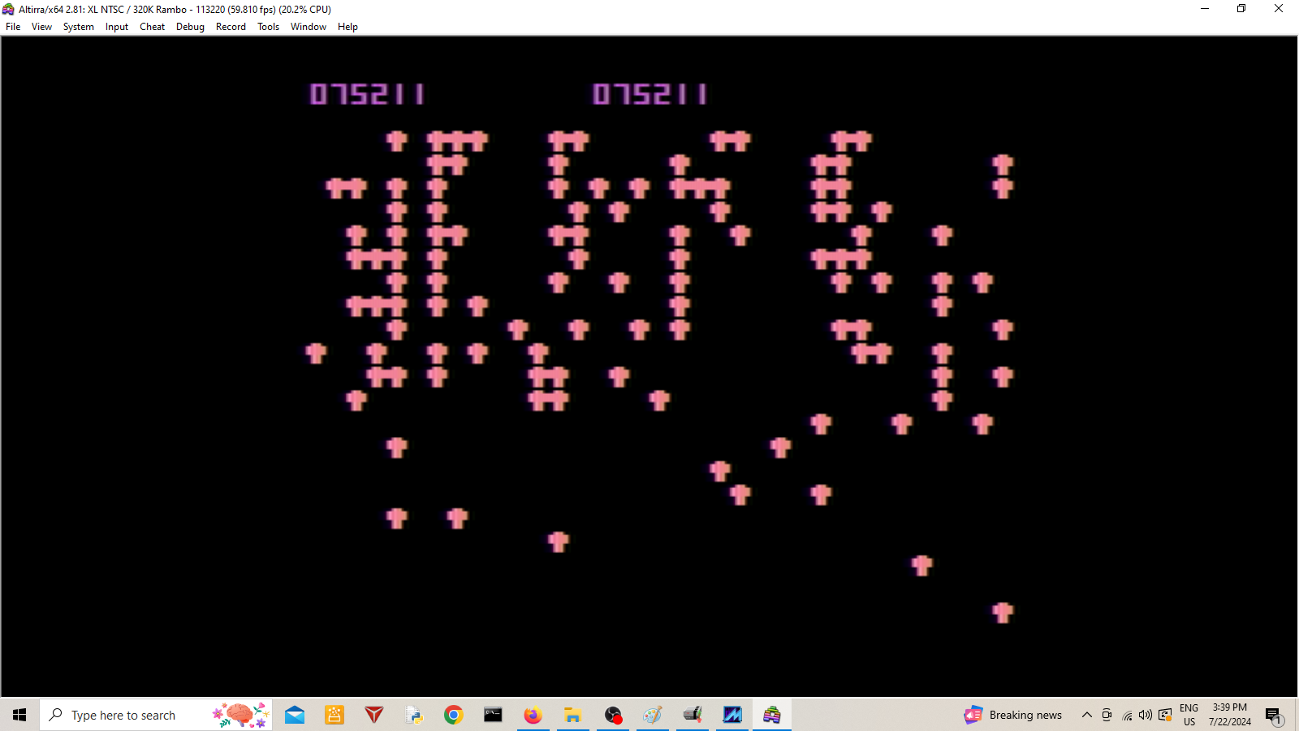This screenshot has height=731, width=1299.
Task: Click the Altirra app icon in title bar
Action: pyautogui.click(x=8, y=9)
